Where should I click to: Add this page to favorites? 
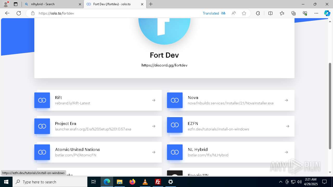coord(244,13)
